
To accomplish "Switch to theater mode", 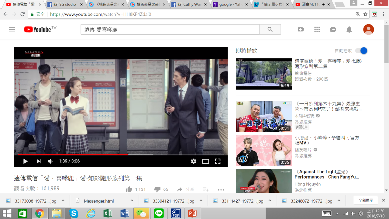I will (205, 161).
